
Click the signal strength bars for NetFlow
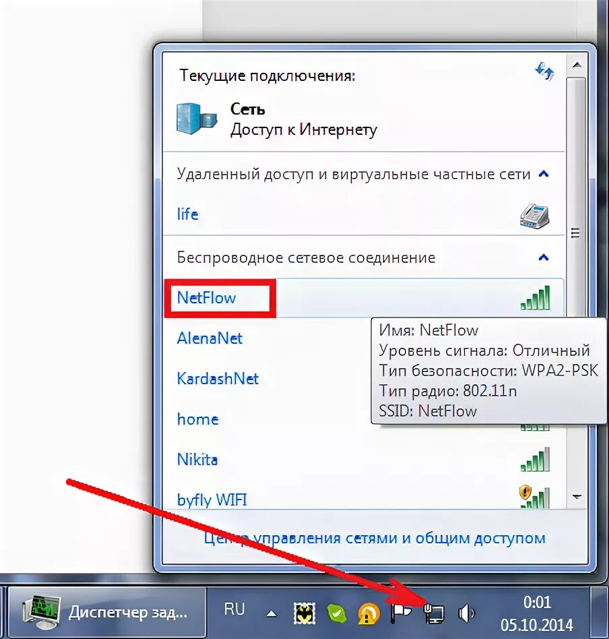(x=534, y=298)
